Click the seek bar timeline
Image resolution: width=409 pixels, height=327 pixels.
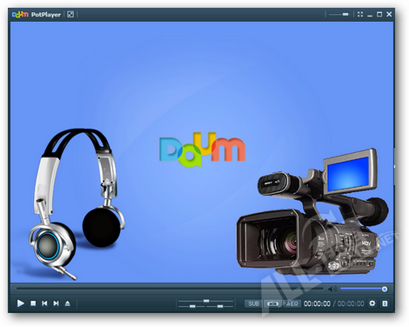tap(170, 289)
